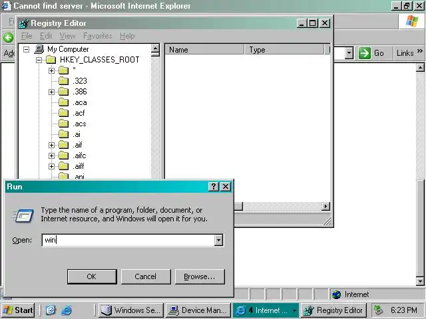Click the 6:23 PM clock
426x319 pixels.
tap(404, 310)
